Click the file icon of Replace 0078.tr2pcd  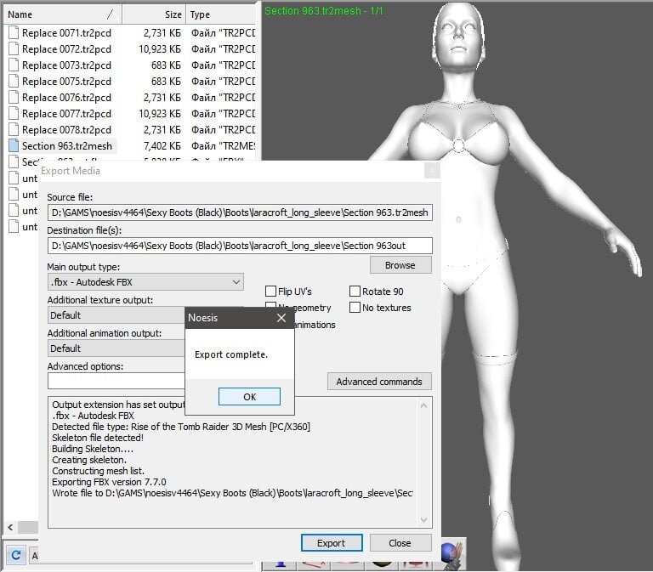[x=14, y=129]
